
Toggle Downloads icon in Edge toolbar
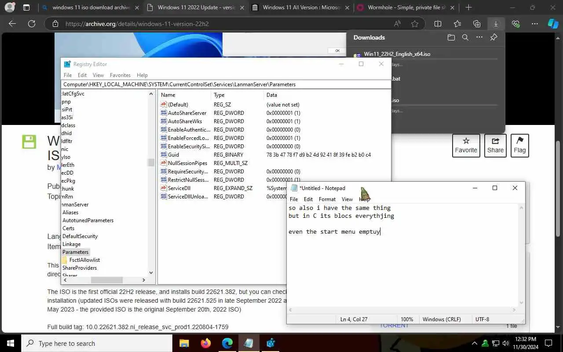click(496, 24)
